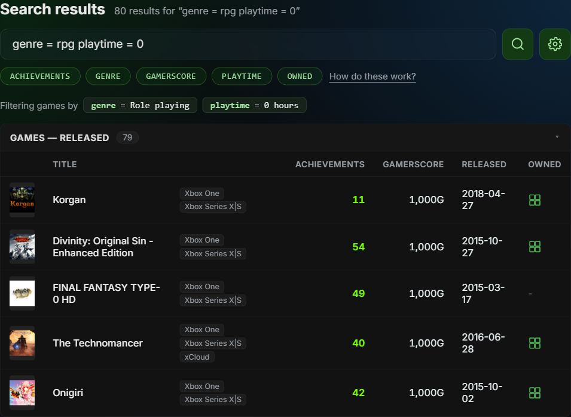Image resolution: width=571 pixels, height=417 pixels.
Task: Click owned icon for Divinity: Original Sin
Action: 535,247
